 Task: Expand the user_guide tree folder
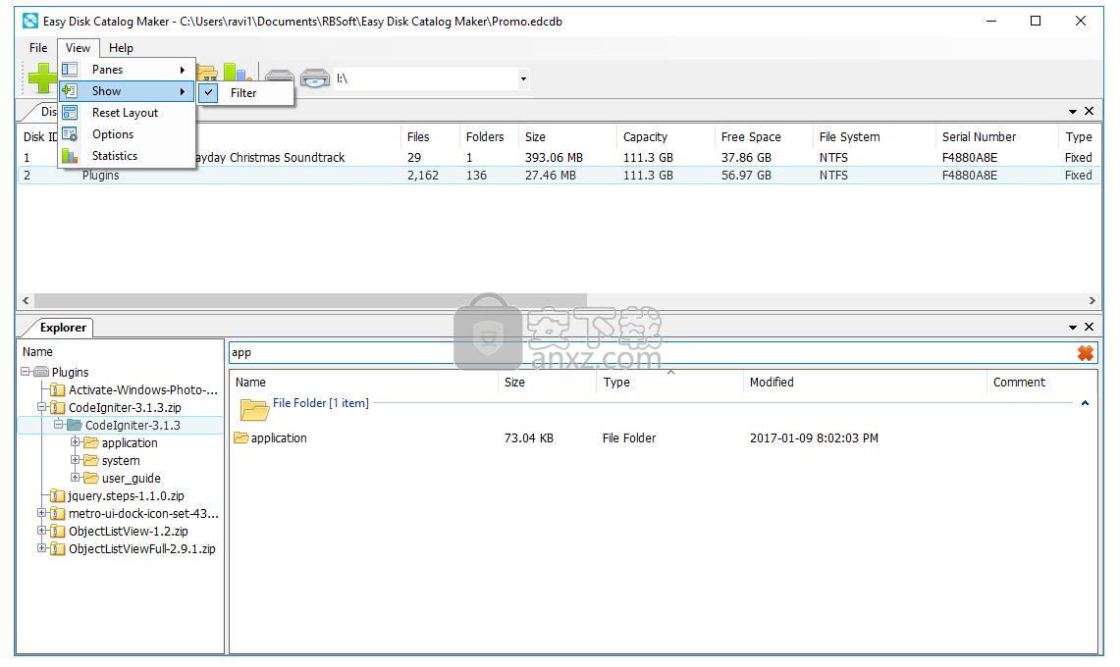tap(75, 477)
